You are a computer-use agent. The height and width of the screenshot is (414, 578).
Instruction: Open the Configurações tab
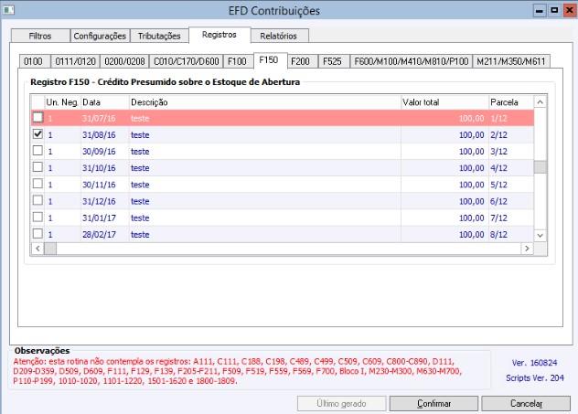(x=100, y=36)
